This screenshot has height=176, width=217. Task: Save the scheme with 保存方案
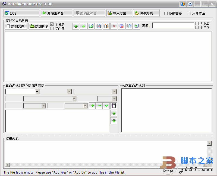coord(146,13)
